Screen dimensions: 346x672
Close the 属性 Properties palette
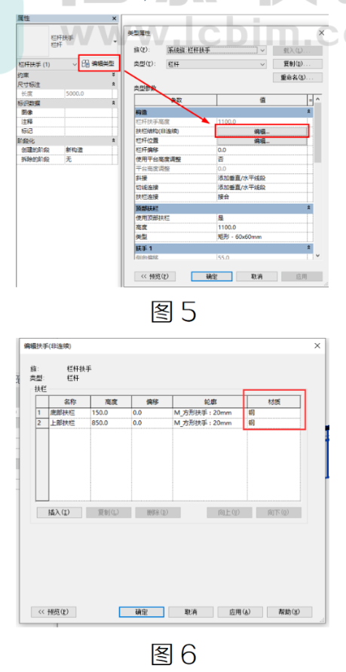click(x=114, y=18)
